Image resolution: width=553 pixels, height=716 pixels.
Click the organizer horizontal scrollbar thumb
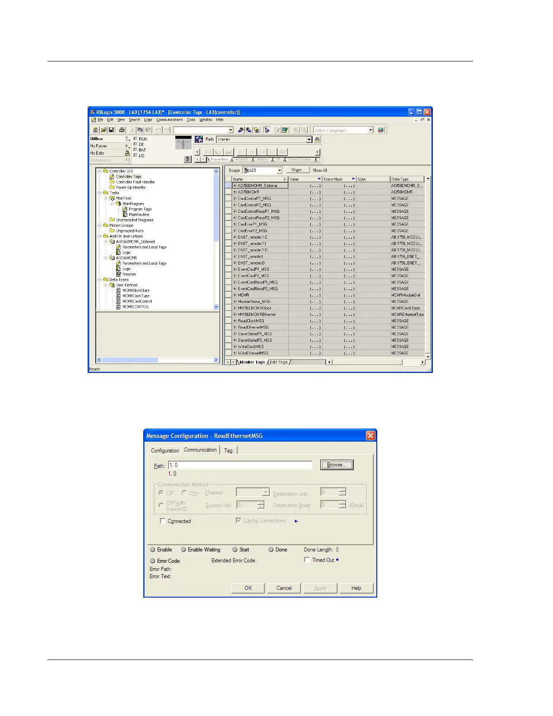tap(130, 360)
